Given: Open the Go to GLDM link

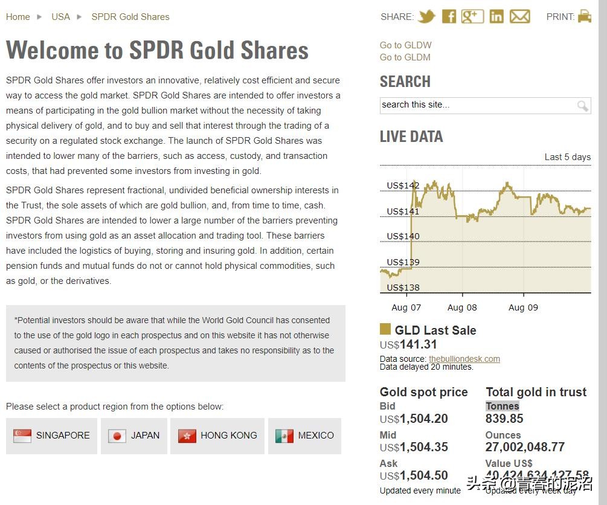Looking at the screenshot, I should click(405, 57).
